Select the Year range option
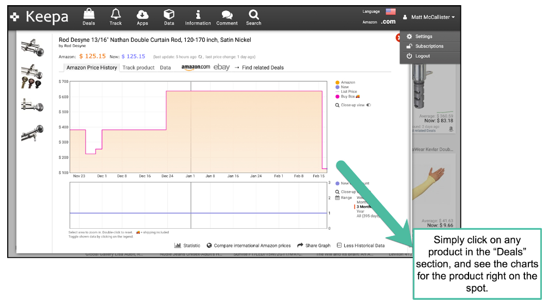This screenshot has width=546, height=306. [x=360, y=211]
